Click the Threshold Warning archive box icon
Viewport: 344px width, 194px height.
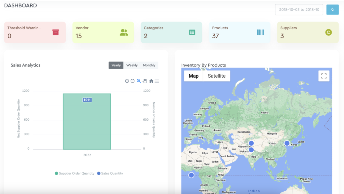(55, 32)
